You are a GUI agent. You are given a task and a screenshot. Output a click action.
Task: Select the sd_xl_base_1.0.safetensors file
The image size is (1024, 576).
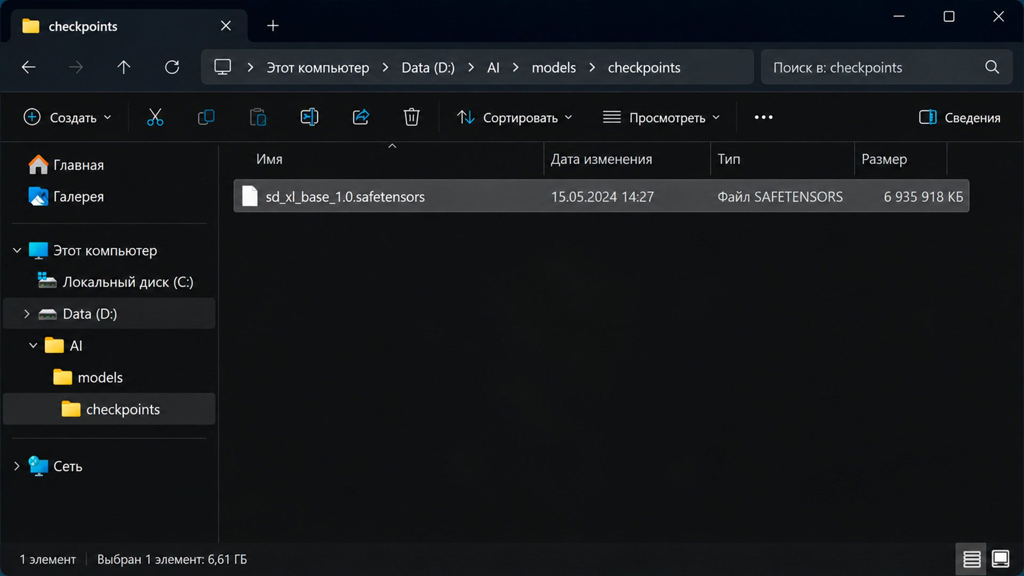(x=601, y=196)
